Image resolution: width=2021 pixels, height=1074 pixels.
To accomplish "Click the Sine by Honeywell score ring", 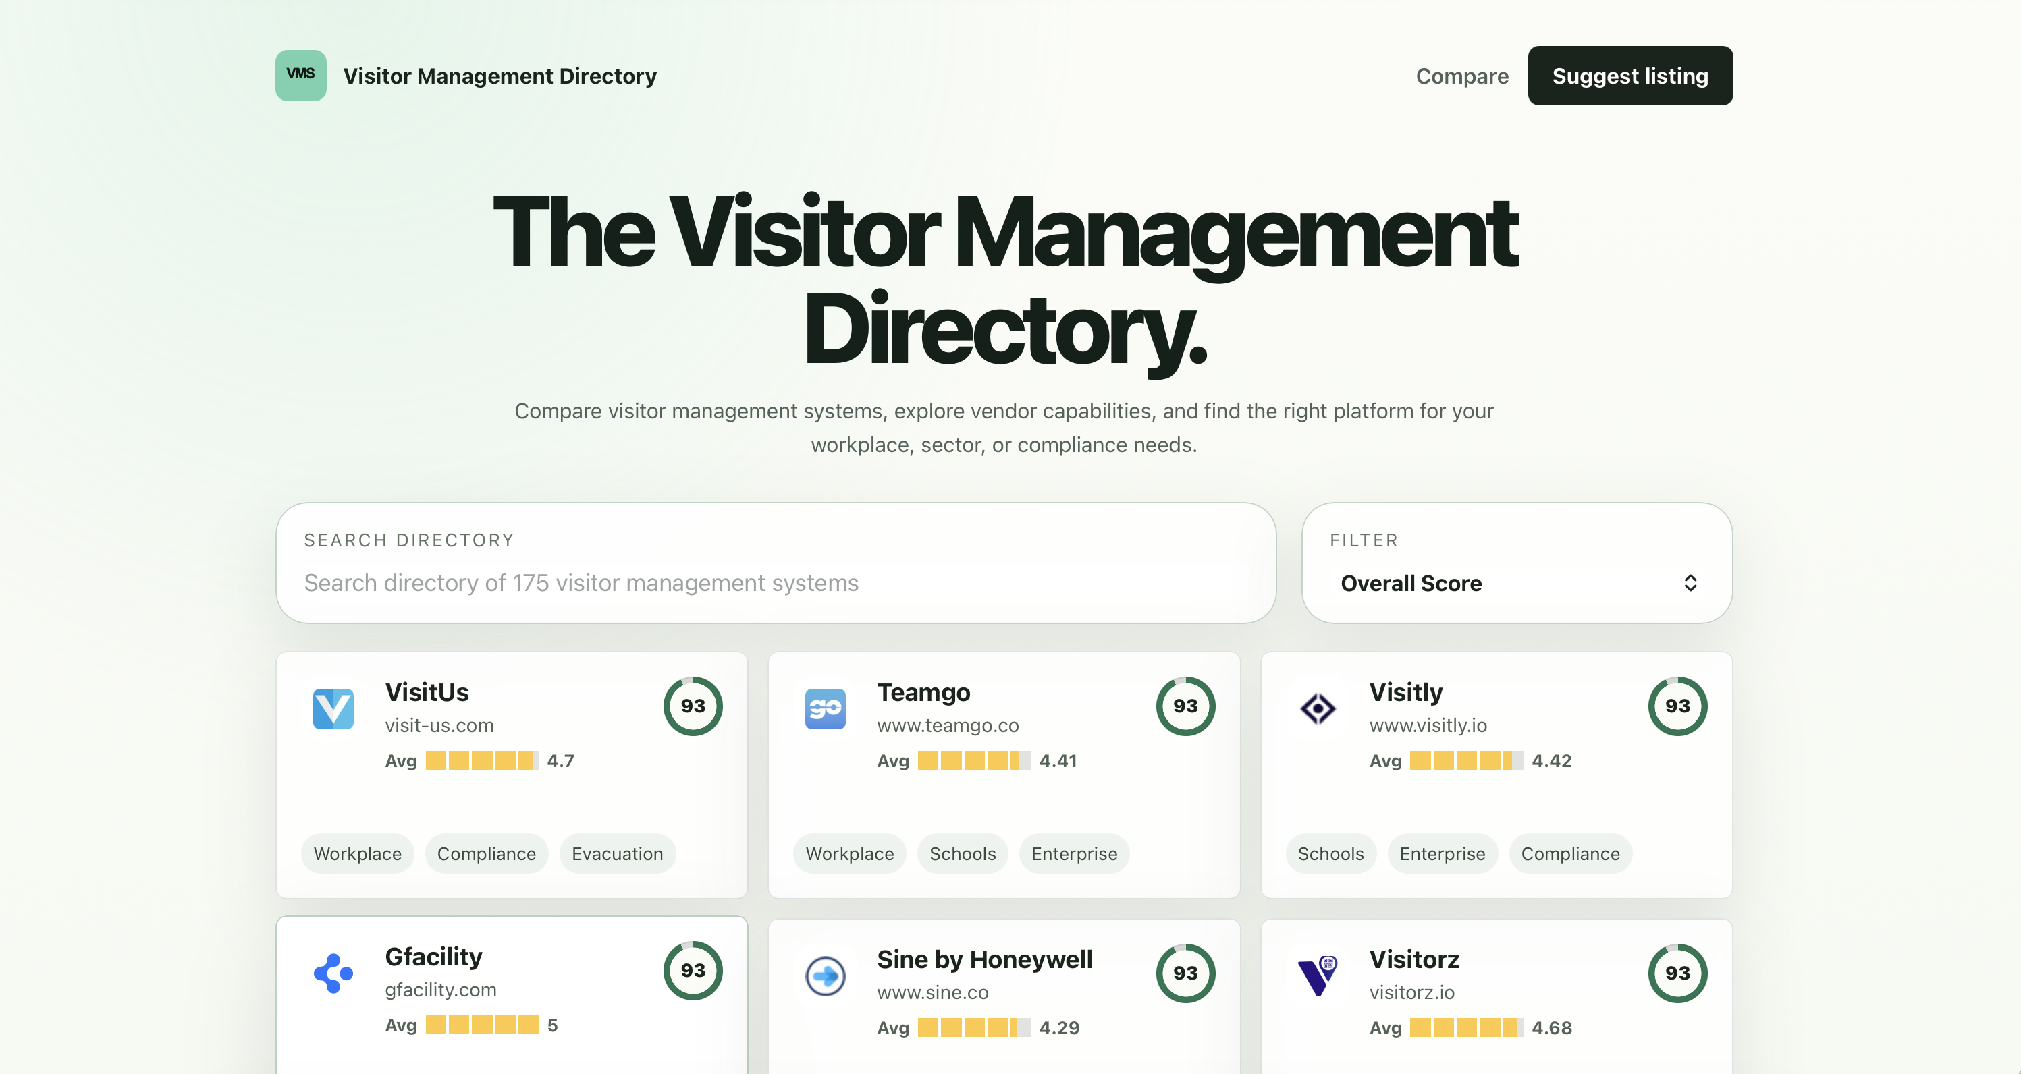I will (x=1185, y=973).
